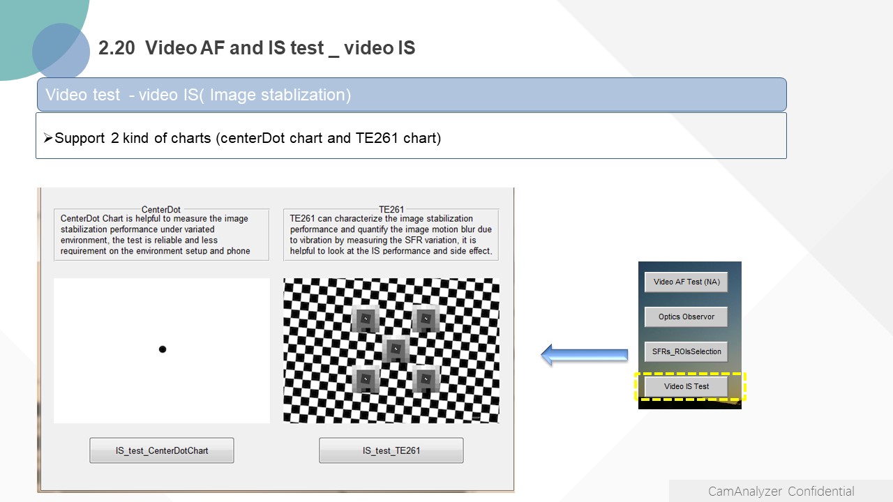The width and height of the screenshot is (893, 502).
Task: Select the TE261 checkerboard chart preview
Action: pos(391,351)
